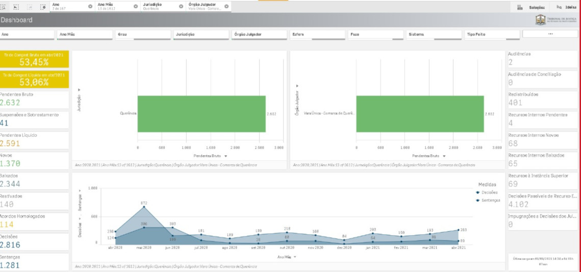
Task: Click the Recursos Internos Pendentes KPI
Action: point(542,120)
